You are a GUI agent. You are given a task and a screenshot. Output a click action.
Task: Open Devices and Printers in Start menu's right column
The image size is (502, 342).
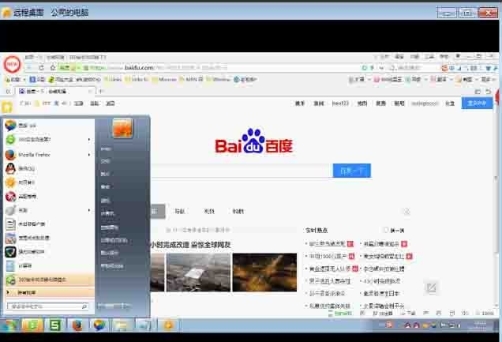pos(114,240)
